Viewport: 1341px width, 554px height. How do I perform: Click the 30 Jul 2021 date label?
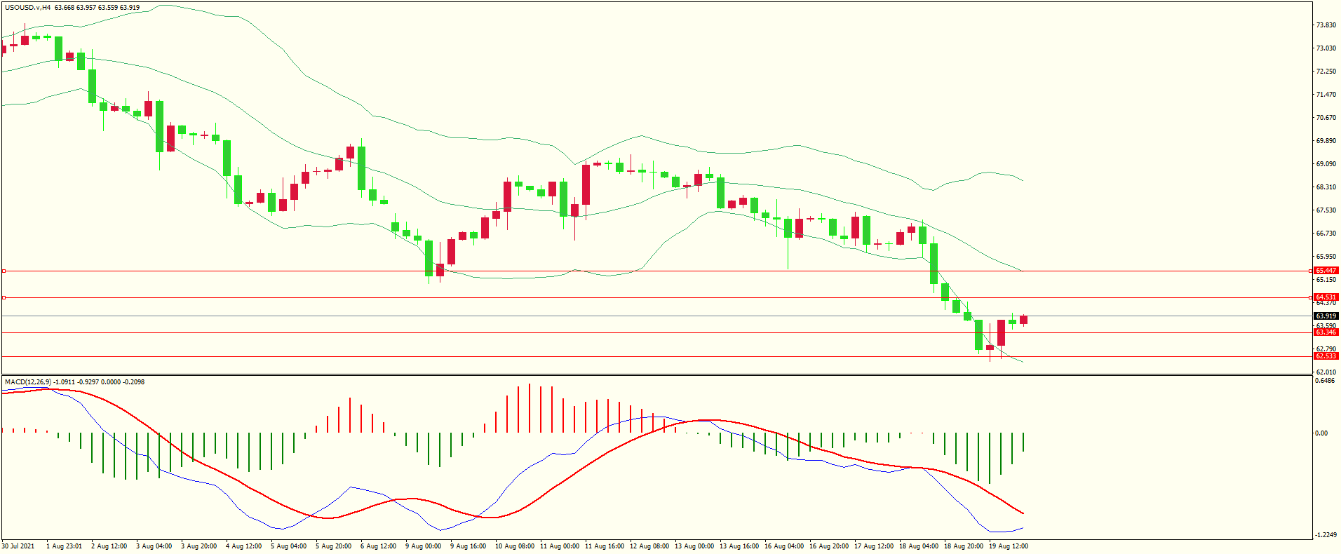(x=18, y=546)
